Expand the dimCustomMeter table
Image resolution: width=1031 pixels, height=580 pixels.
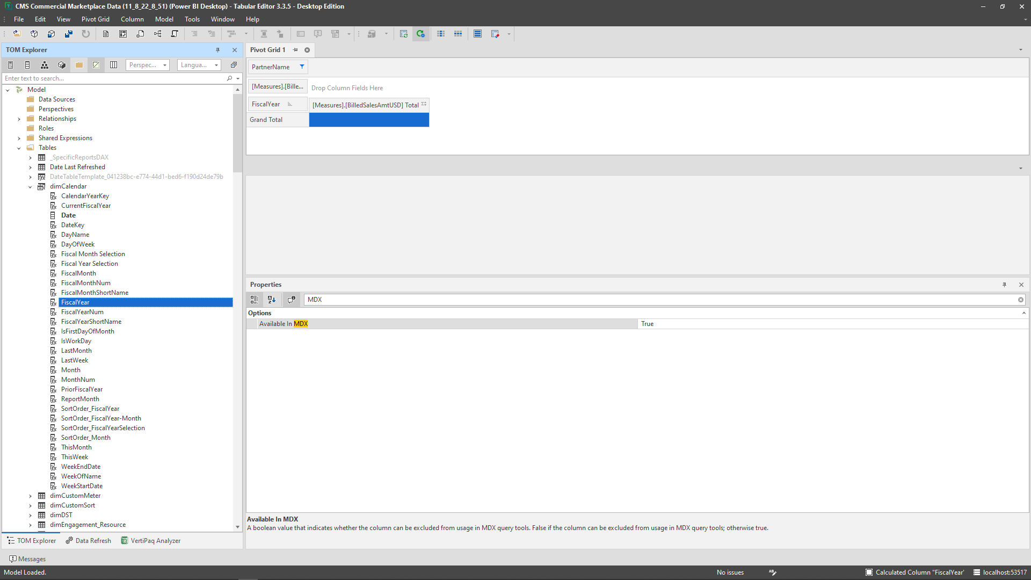pyautogui.click(x=31, y=496)
